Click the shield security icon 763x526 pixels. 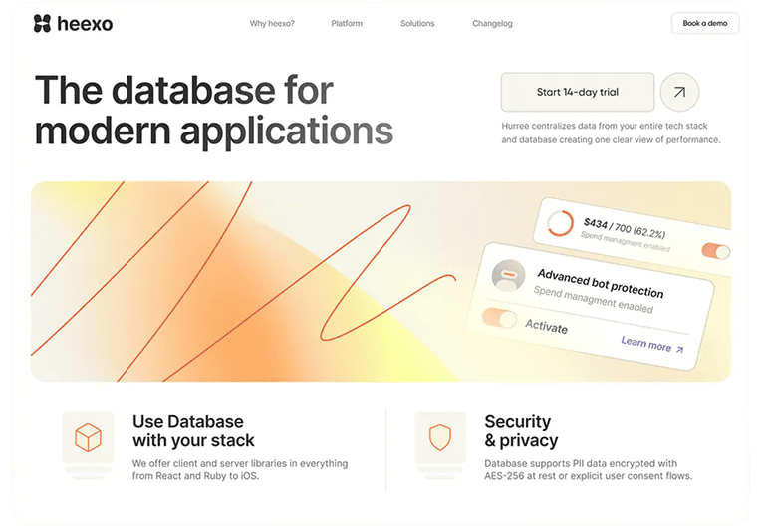[440, 437]
